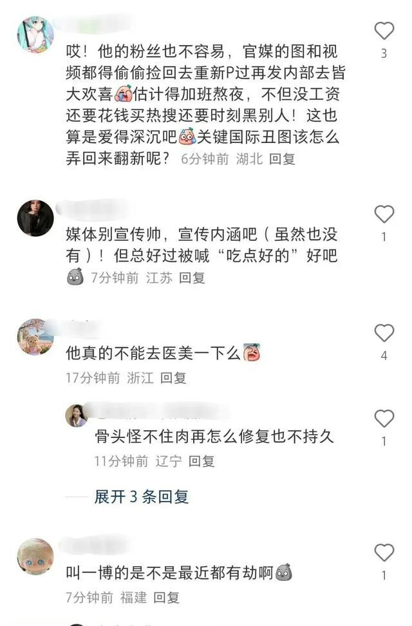412x626 pixels.
Task: Open the reply author's woman avatar
Action: pos(77,415)
